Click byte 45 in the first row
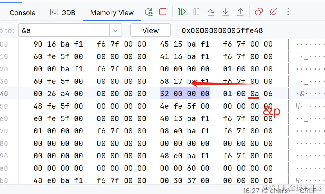Viewport: 325px width, 194px height. [x=164, y=44]
